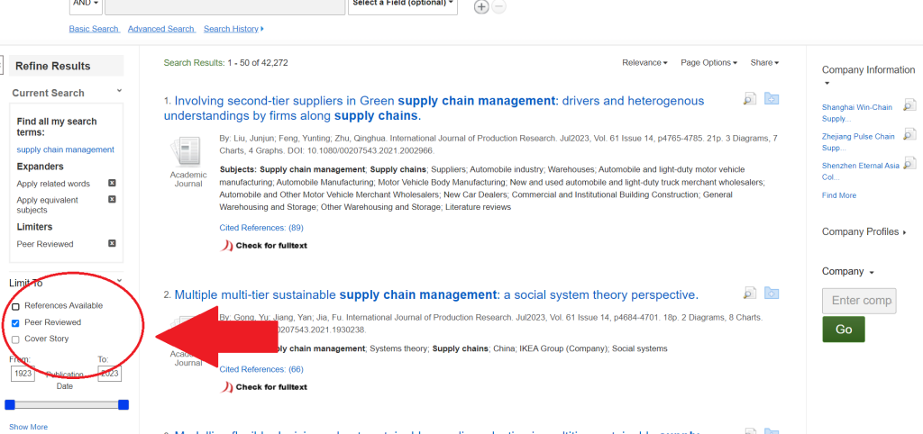923x434 pixels.
Task: Add the Multiple multi-tier article to folder
Action: pyautogui.click(x=772, y=293)
